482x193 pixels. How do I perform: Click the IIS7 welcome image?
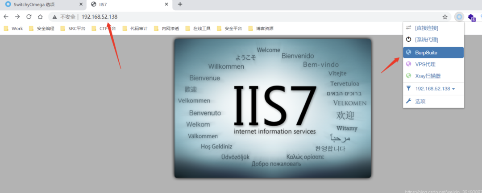pyautogui.click(x=273, y=108)
